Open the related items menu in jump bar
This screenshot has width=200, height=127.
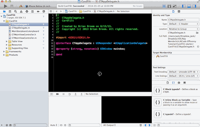(x=51, y=11)
